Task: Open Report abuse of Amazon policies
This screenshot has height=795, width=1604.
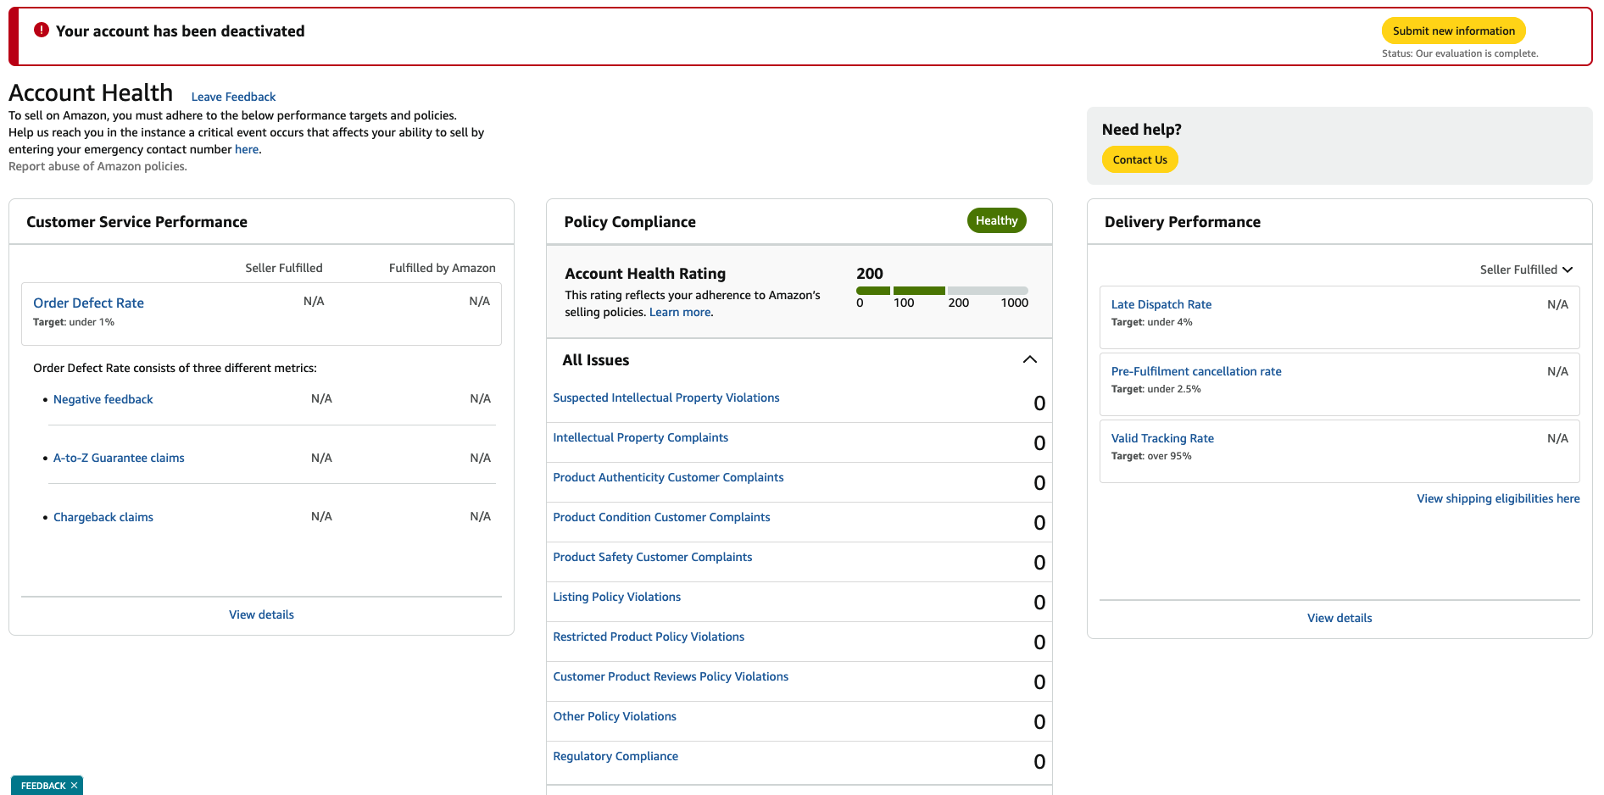Action: pos(97,166)
